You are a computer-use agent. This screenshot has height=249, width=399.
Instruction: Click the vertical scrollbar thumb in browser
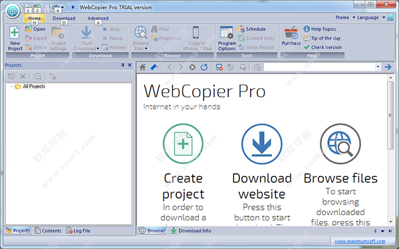pyautogui.click(x=390, y=115)
